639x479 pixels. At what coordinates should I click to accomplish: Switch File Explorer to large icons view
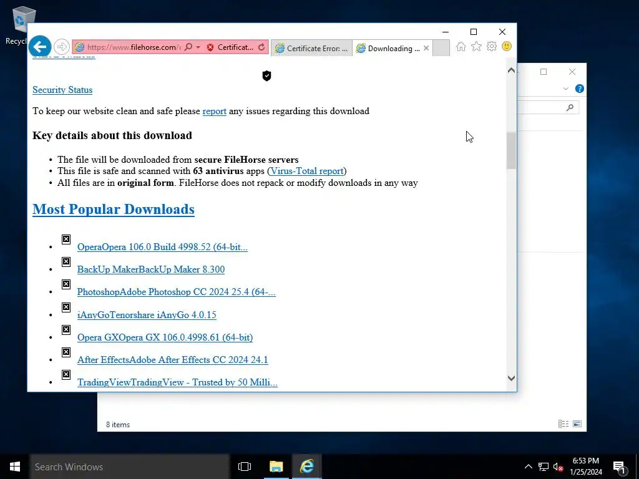pos(577,424)
